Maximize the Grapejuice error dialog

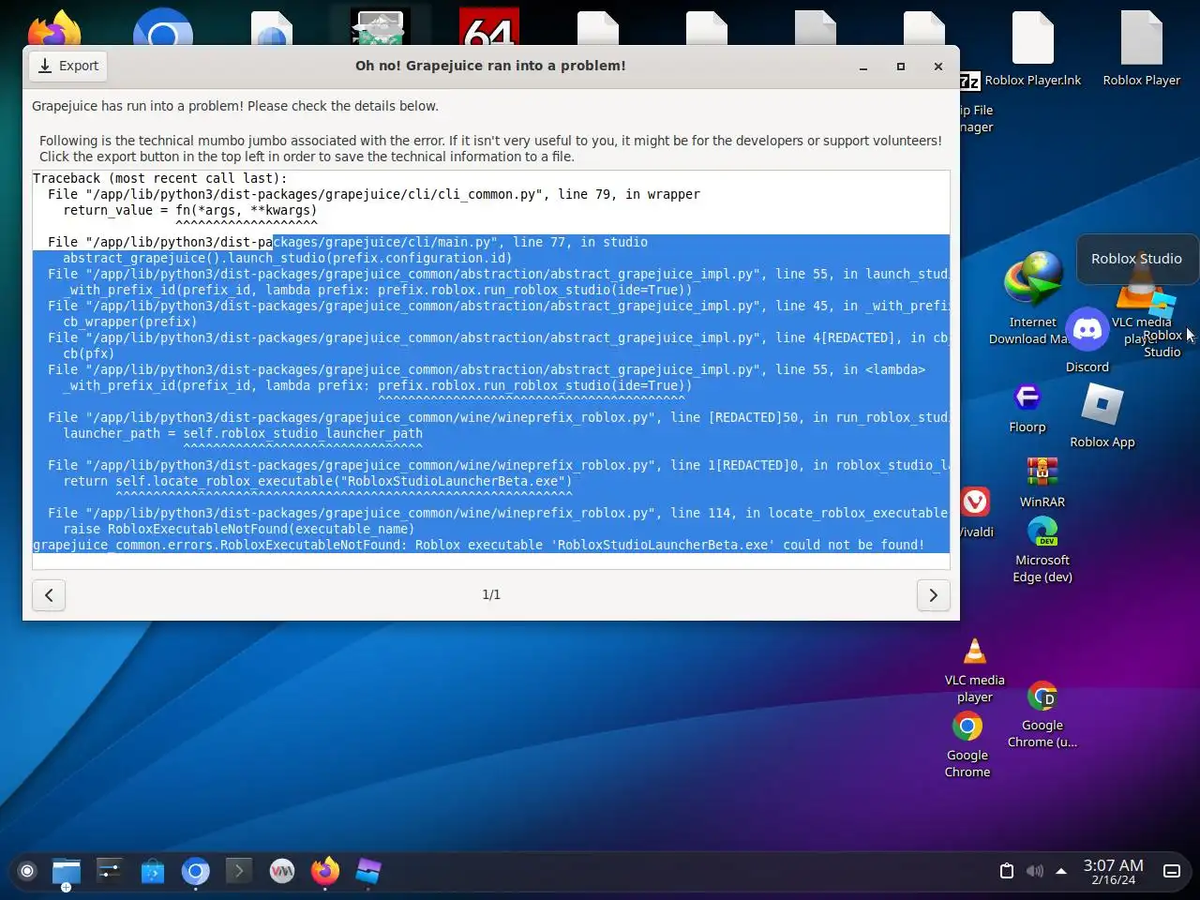click(901, 67)
